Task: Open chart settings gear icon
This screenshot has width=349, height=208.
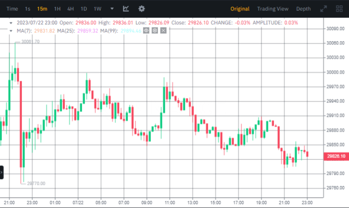Action: click(142, 9)
